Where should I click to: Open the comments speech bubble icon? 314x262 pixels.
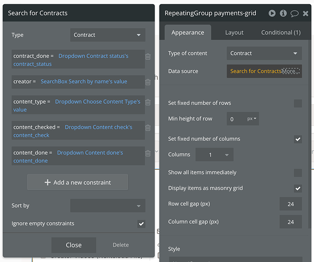(x=295, y=13)
